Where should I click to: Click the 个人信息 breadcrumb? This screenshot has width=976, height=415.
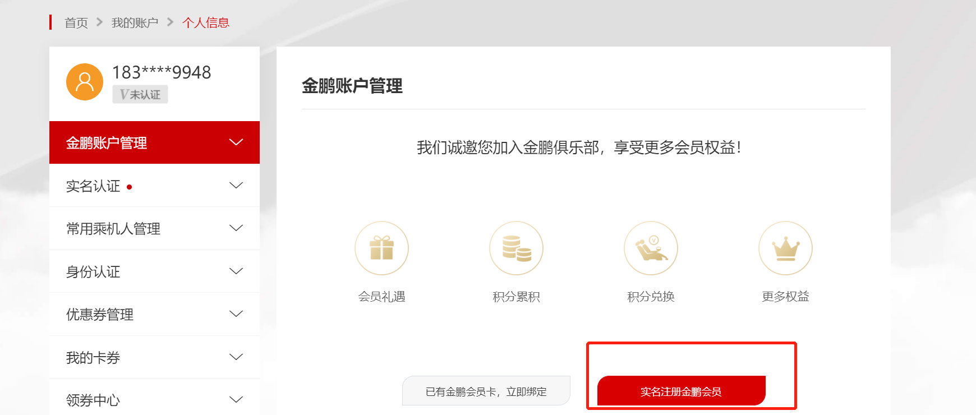pos(206,23)
